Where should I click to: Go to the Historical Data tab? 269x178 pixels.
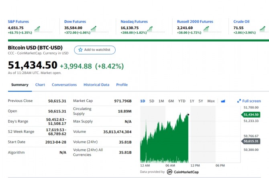pos(96,85)
